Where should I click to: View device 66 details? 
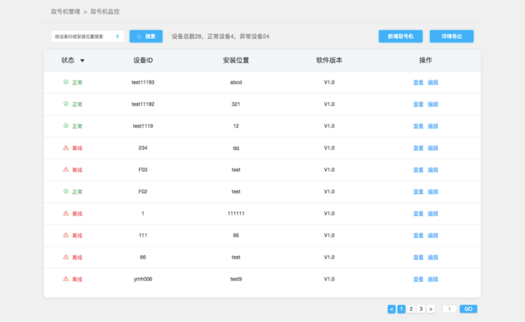point(418,257)
